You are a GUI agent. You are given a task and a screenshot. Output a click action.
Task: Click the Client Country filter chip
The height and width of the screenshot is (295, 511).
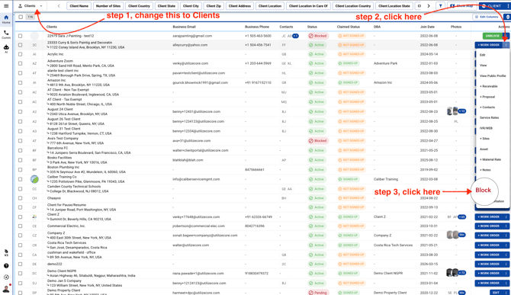139,6
